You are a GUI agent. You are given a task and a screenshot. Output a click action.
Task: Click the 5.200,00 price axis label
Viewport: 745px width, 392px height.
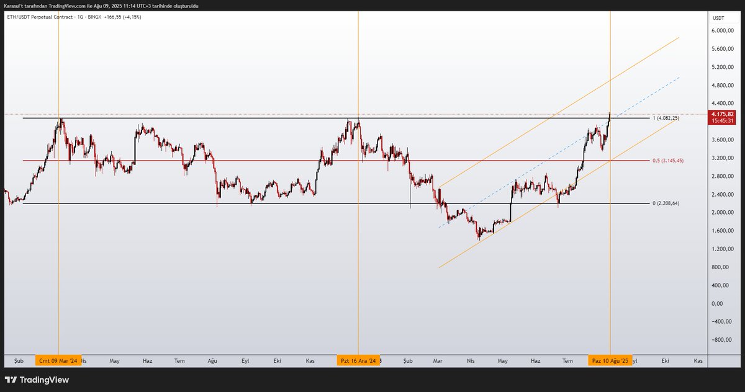click(x=723, y=67)
